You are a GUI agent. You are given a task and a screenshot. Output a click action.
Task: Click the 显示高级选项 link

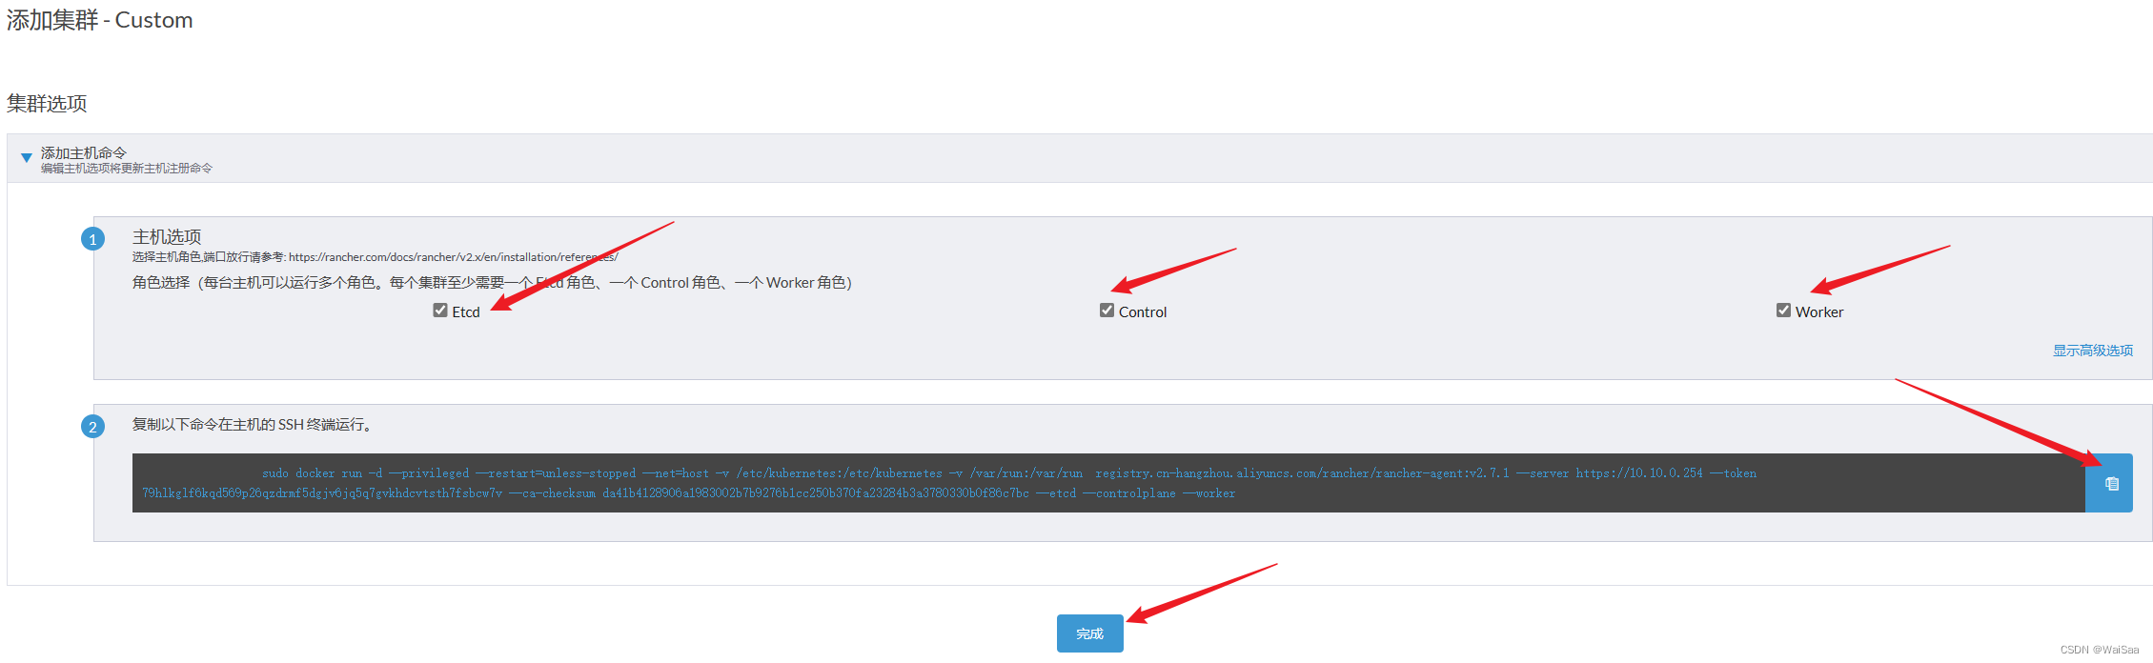pyautogui.click(x=2093, y=351)
